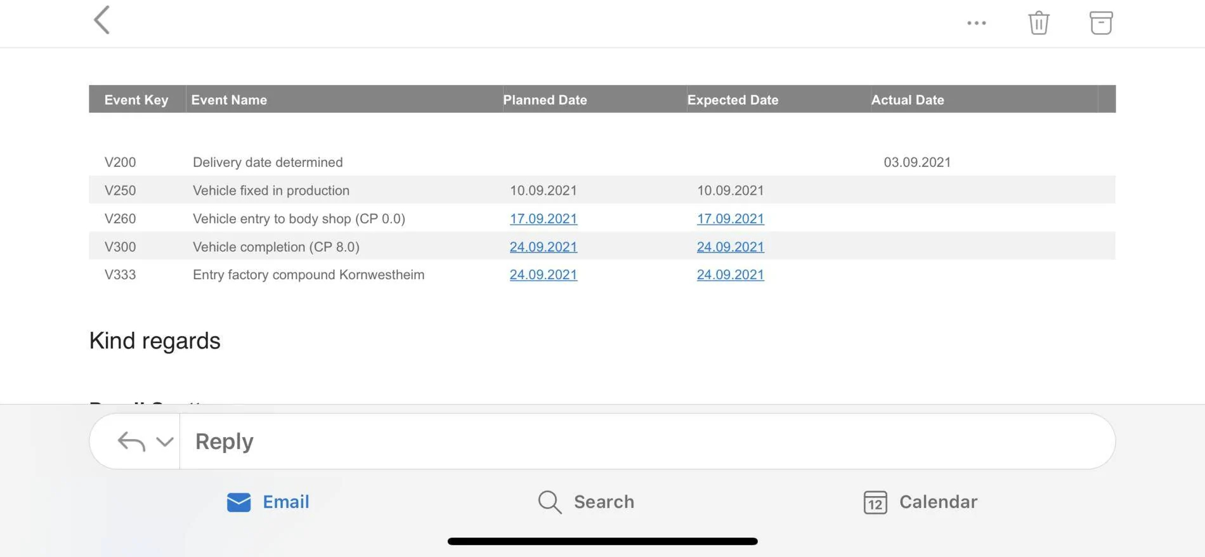Viewport: 1205px width, 557px height.
Task: Switch to the Email tab
Action: (268, 502)
